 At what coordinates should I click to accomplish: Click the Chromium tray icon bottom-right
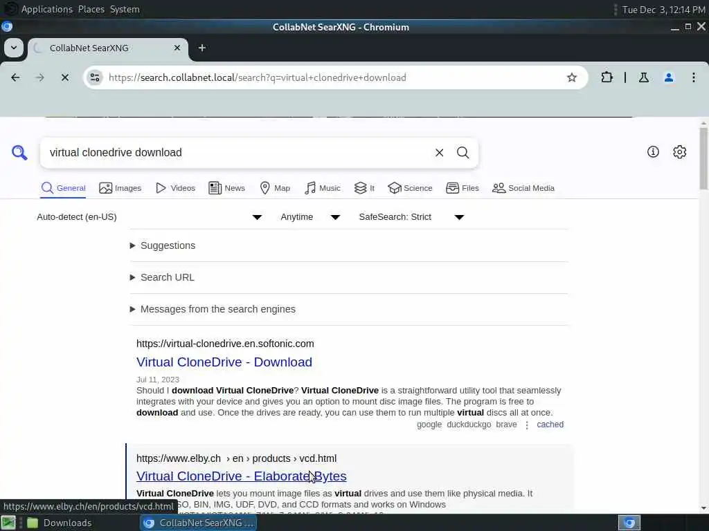(629, 523)
